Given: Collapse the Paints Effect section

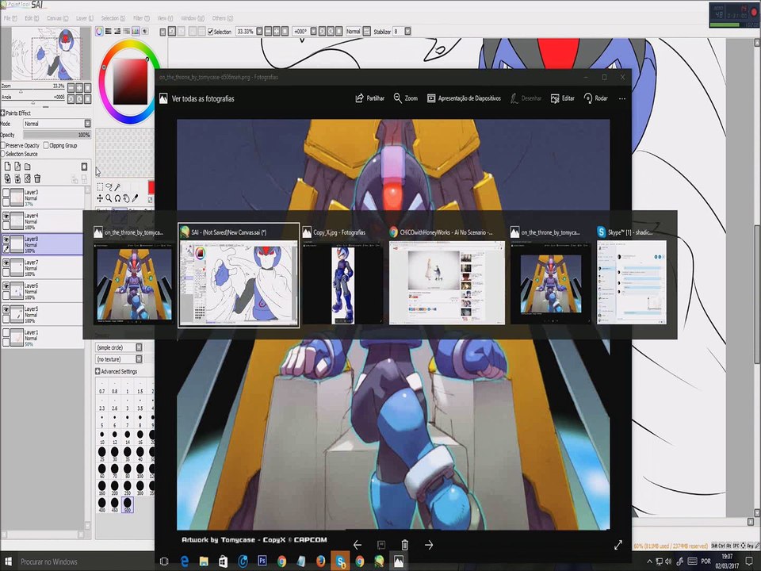Looking at the screenshot, I should [x=3, y=113].
